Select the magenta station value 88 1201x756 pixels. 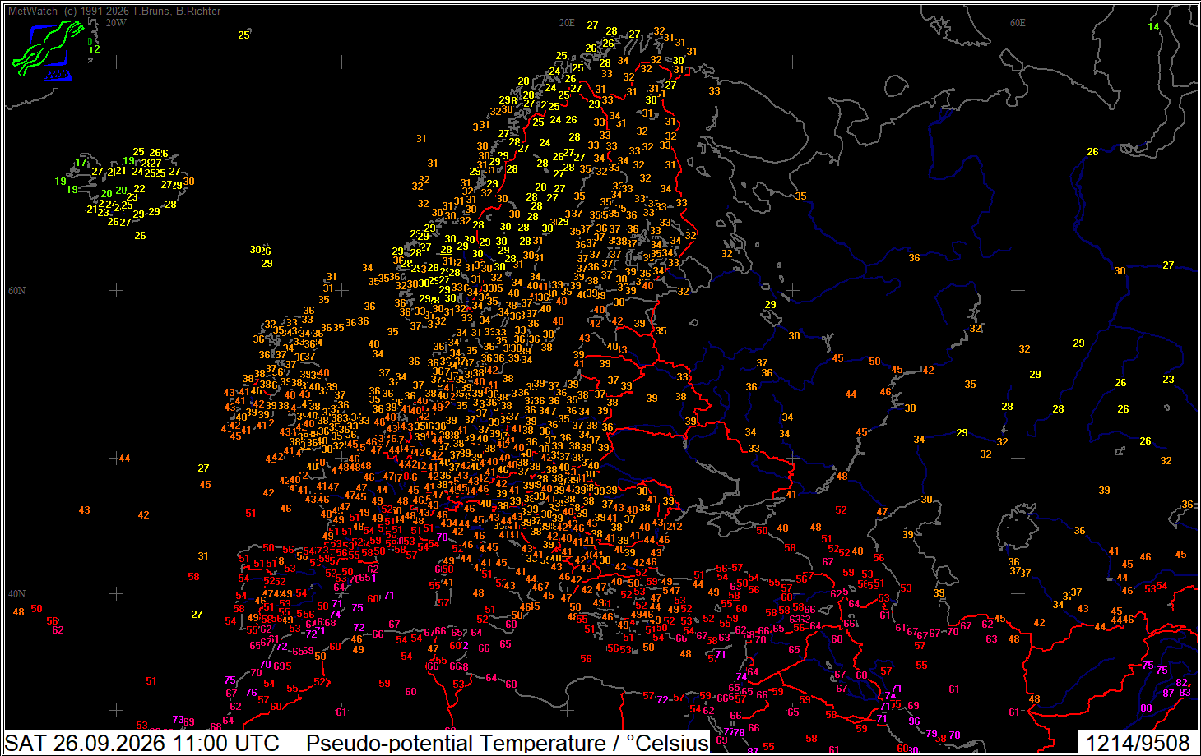[x=1146, y=708]
